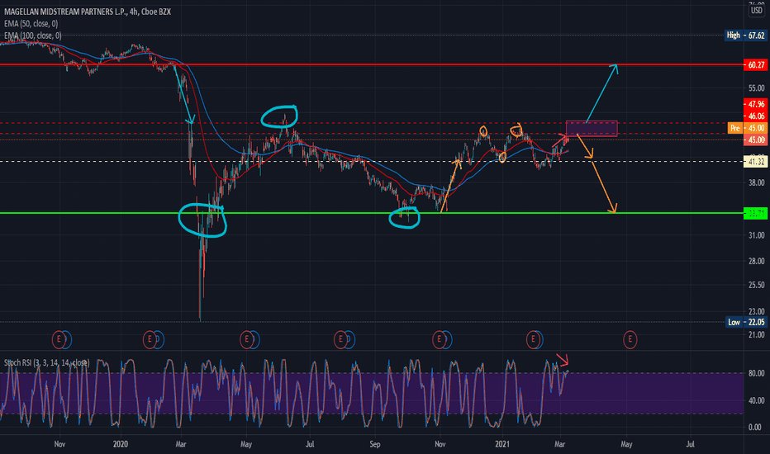This screenshot has height=454, width=770.
Task: Click the 80.00 Stoch RSI axis value
Action: (757, 373)
